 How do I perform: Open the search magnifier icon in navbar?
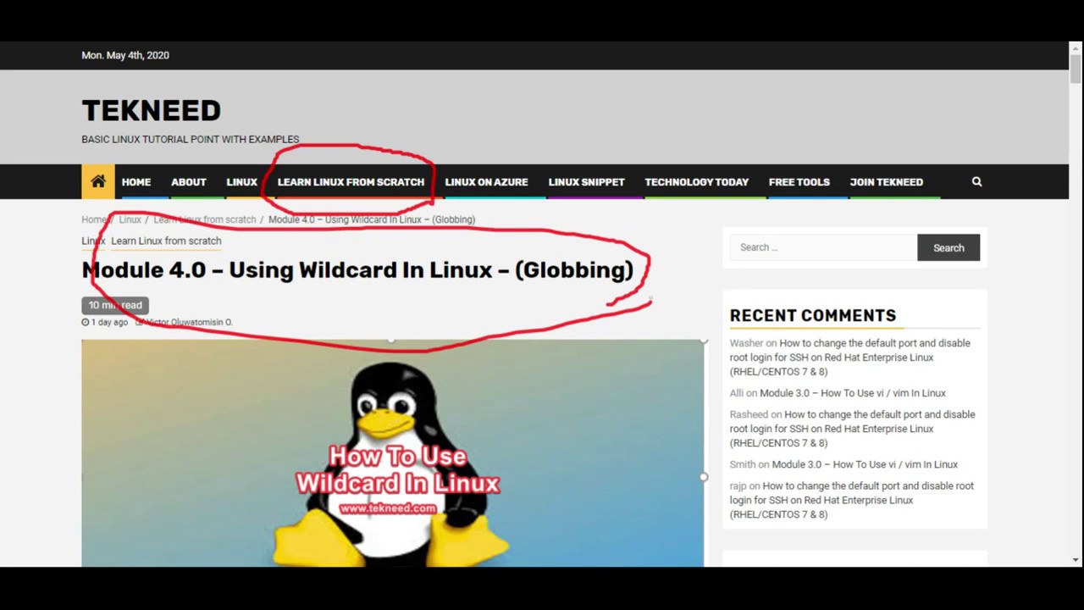click(976, 181)
